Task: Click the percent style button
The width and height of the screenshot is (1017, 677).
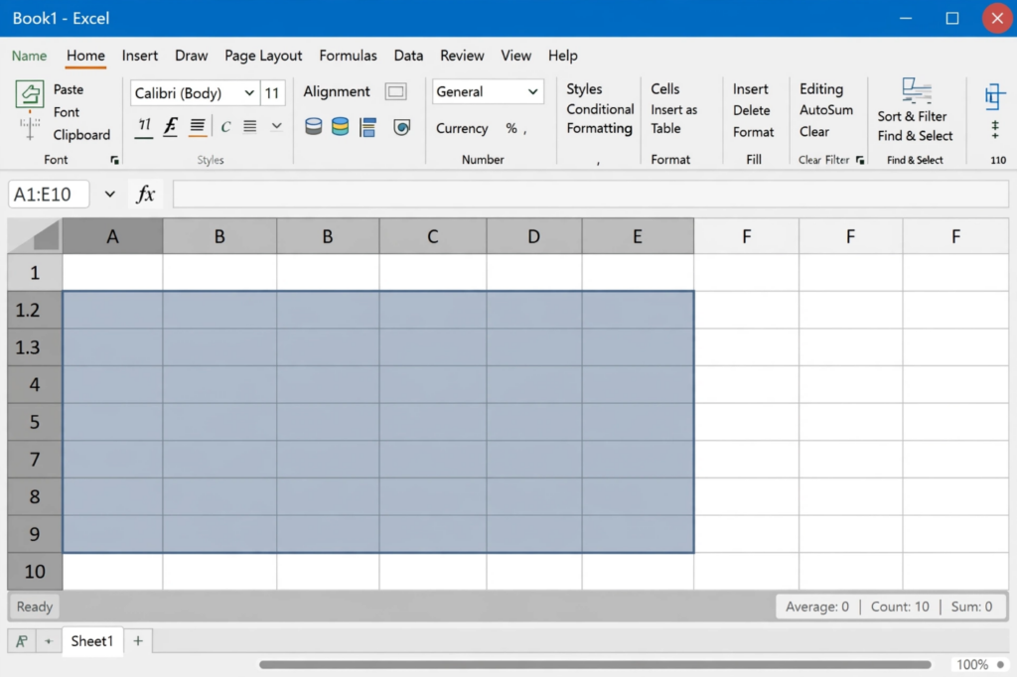Action: tap(511, 128)
